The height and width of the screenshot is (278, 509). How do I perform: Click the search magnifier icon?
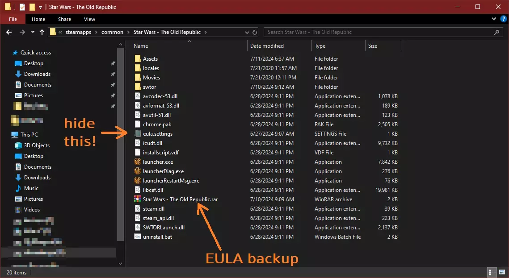496,32
